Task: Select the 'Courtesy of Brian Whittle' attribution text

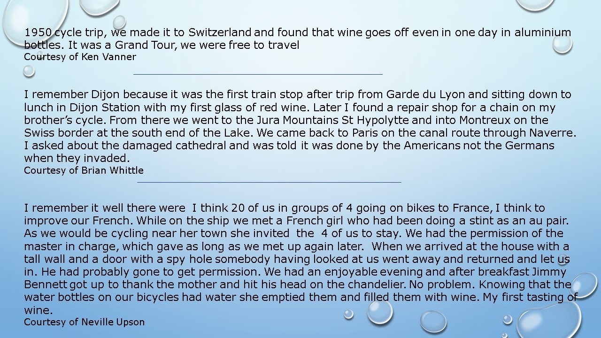Action: (84, 170)
